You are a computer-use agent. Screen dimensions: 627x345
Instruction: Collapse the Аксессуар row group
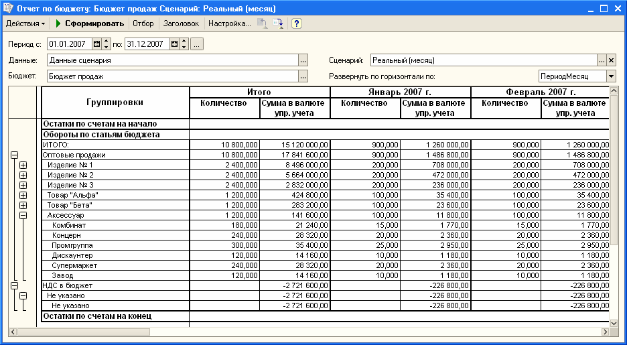pos(23,215)
